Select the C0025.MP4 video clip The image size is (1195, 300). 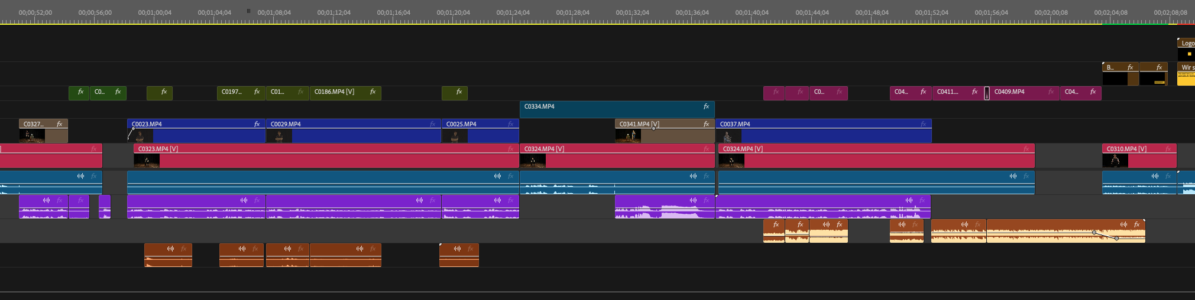click(480, 131)
